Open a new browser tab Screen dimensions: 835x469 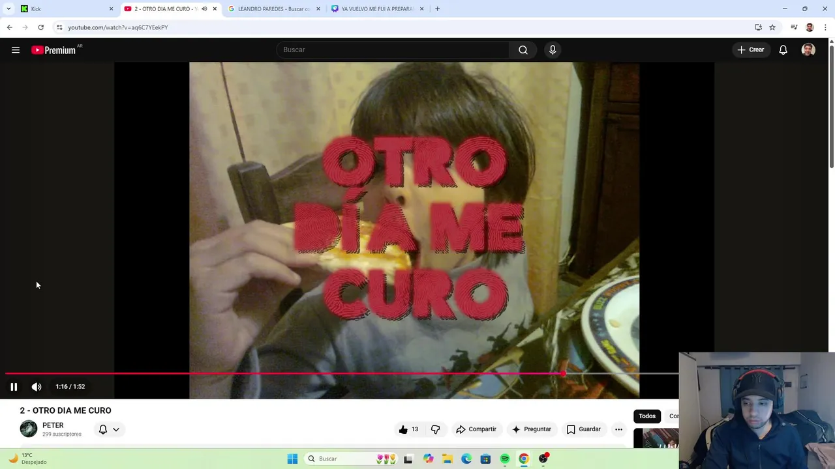pos(437,8)
